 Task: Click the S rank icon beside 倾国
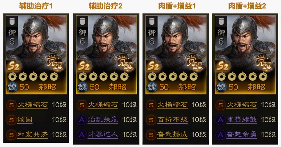(x=11, y=120)
